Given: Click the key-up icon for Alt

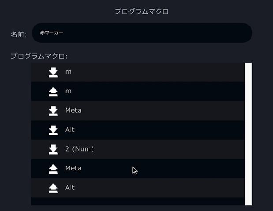Looking at the screenshot, I should [x=53, y=188].
